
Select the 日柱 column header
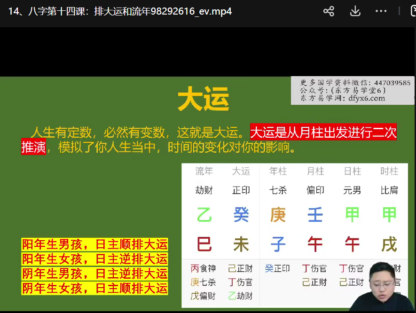tap(352, 172)
